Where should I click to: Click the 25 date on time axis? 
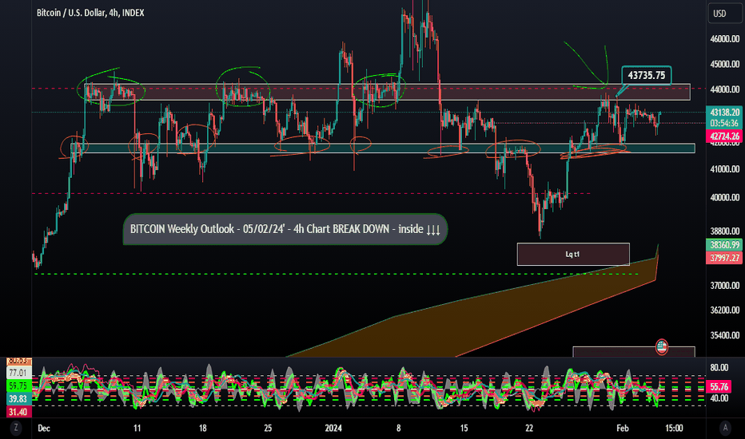(x=268, y=428)
